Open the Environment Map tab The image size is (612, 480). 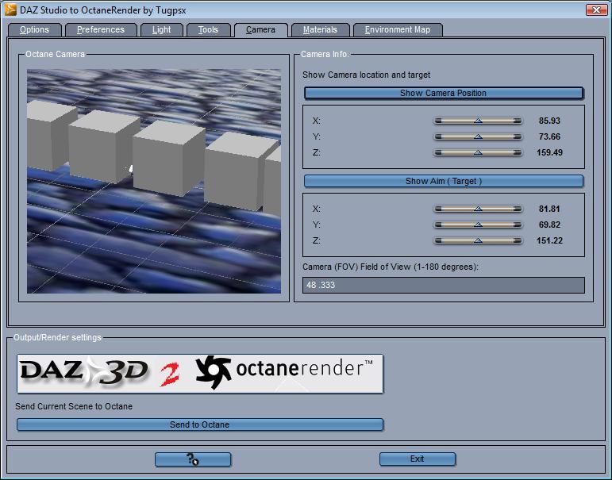[398, 30]
